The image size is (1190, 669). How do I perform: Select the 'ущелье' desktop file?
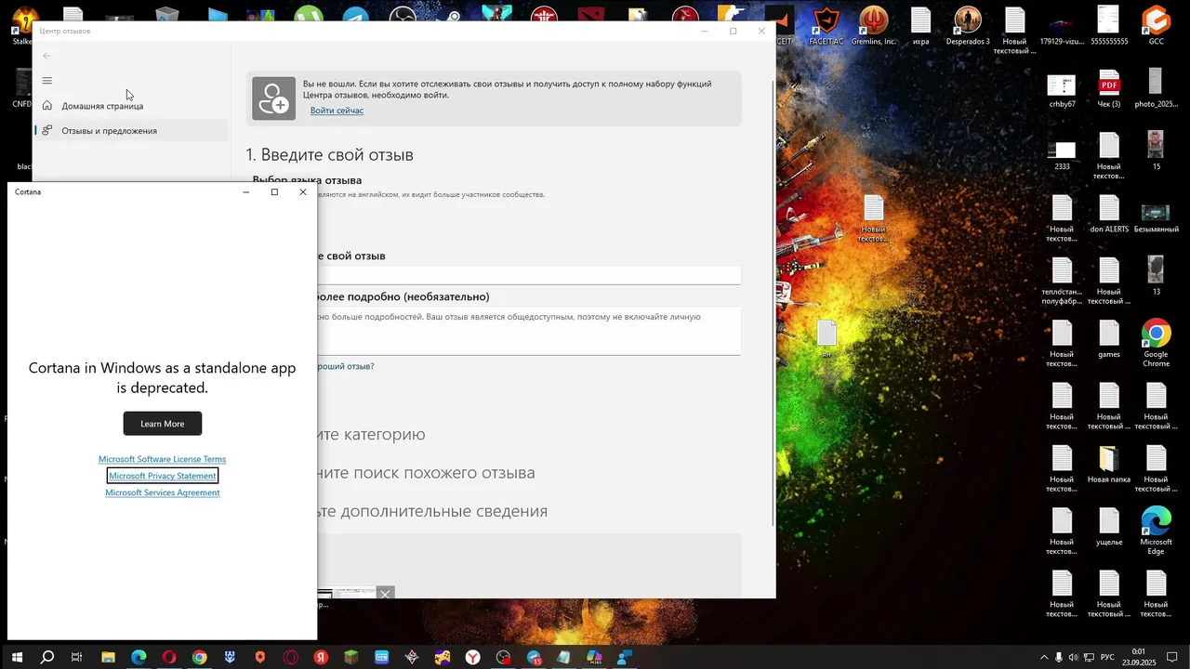(x=1108, y=527)
